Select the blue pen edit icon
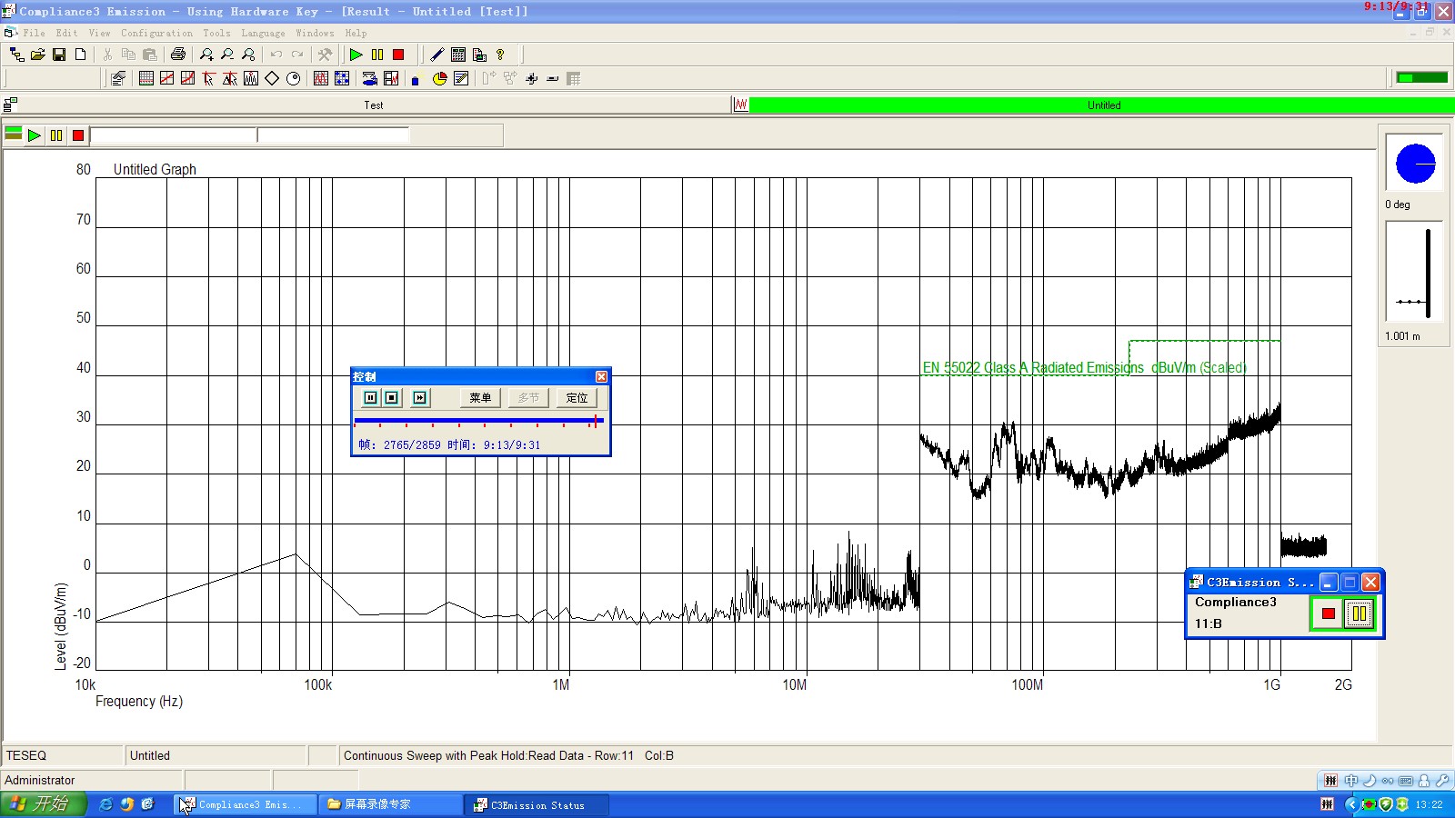 coord(437,55)
